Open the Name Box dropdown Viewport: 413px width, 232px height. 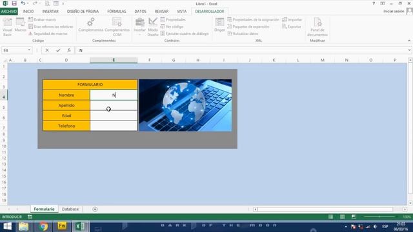click(x=29, y=50)
